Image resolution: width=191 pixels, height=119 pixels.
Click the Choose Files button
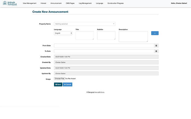click(59, 79)
